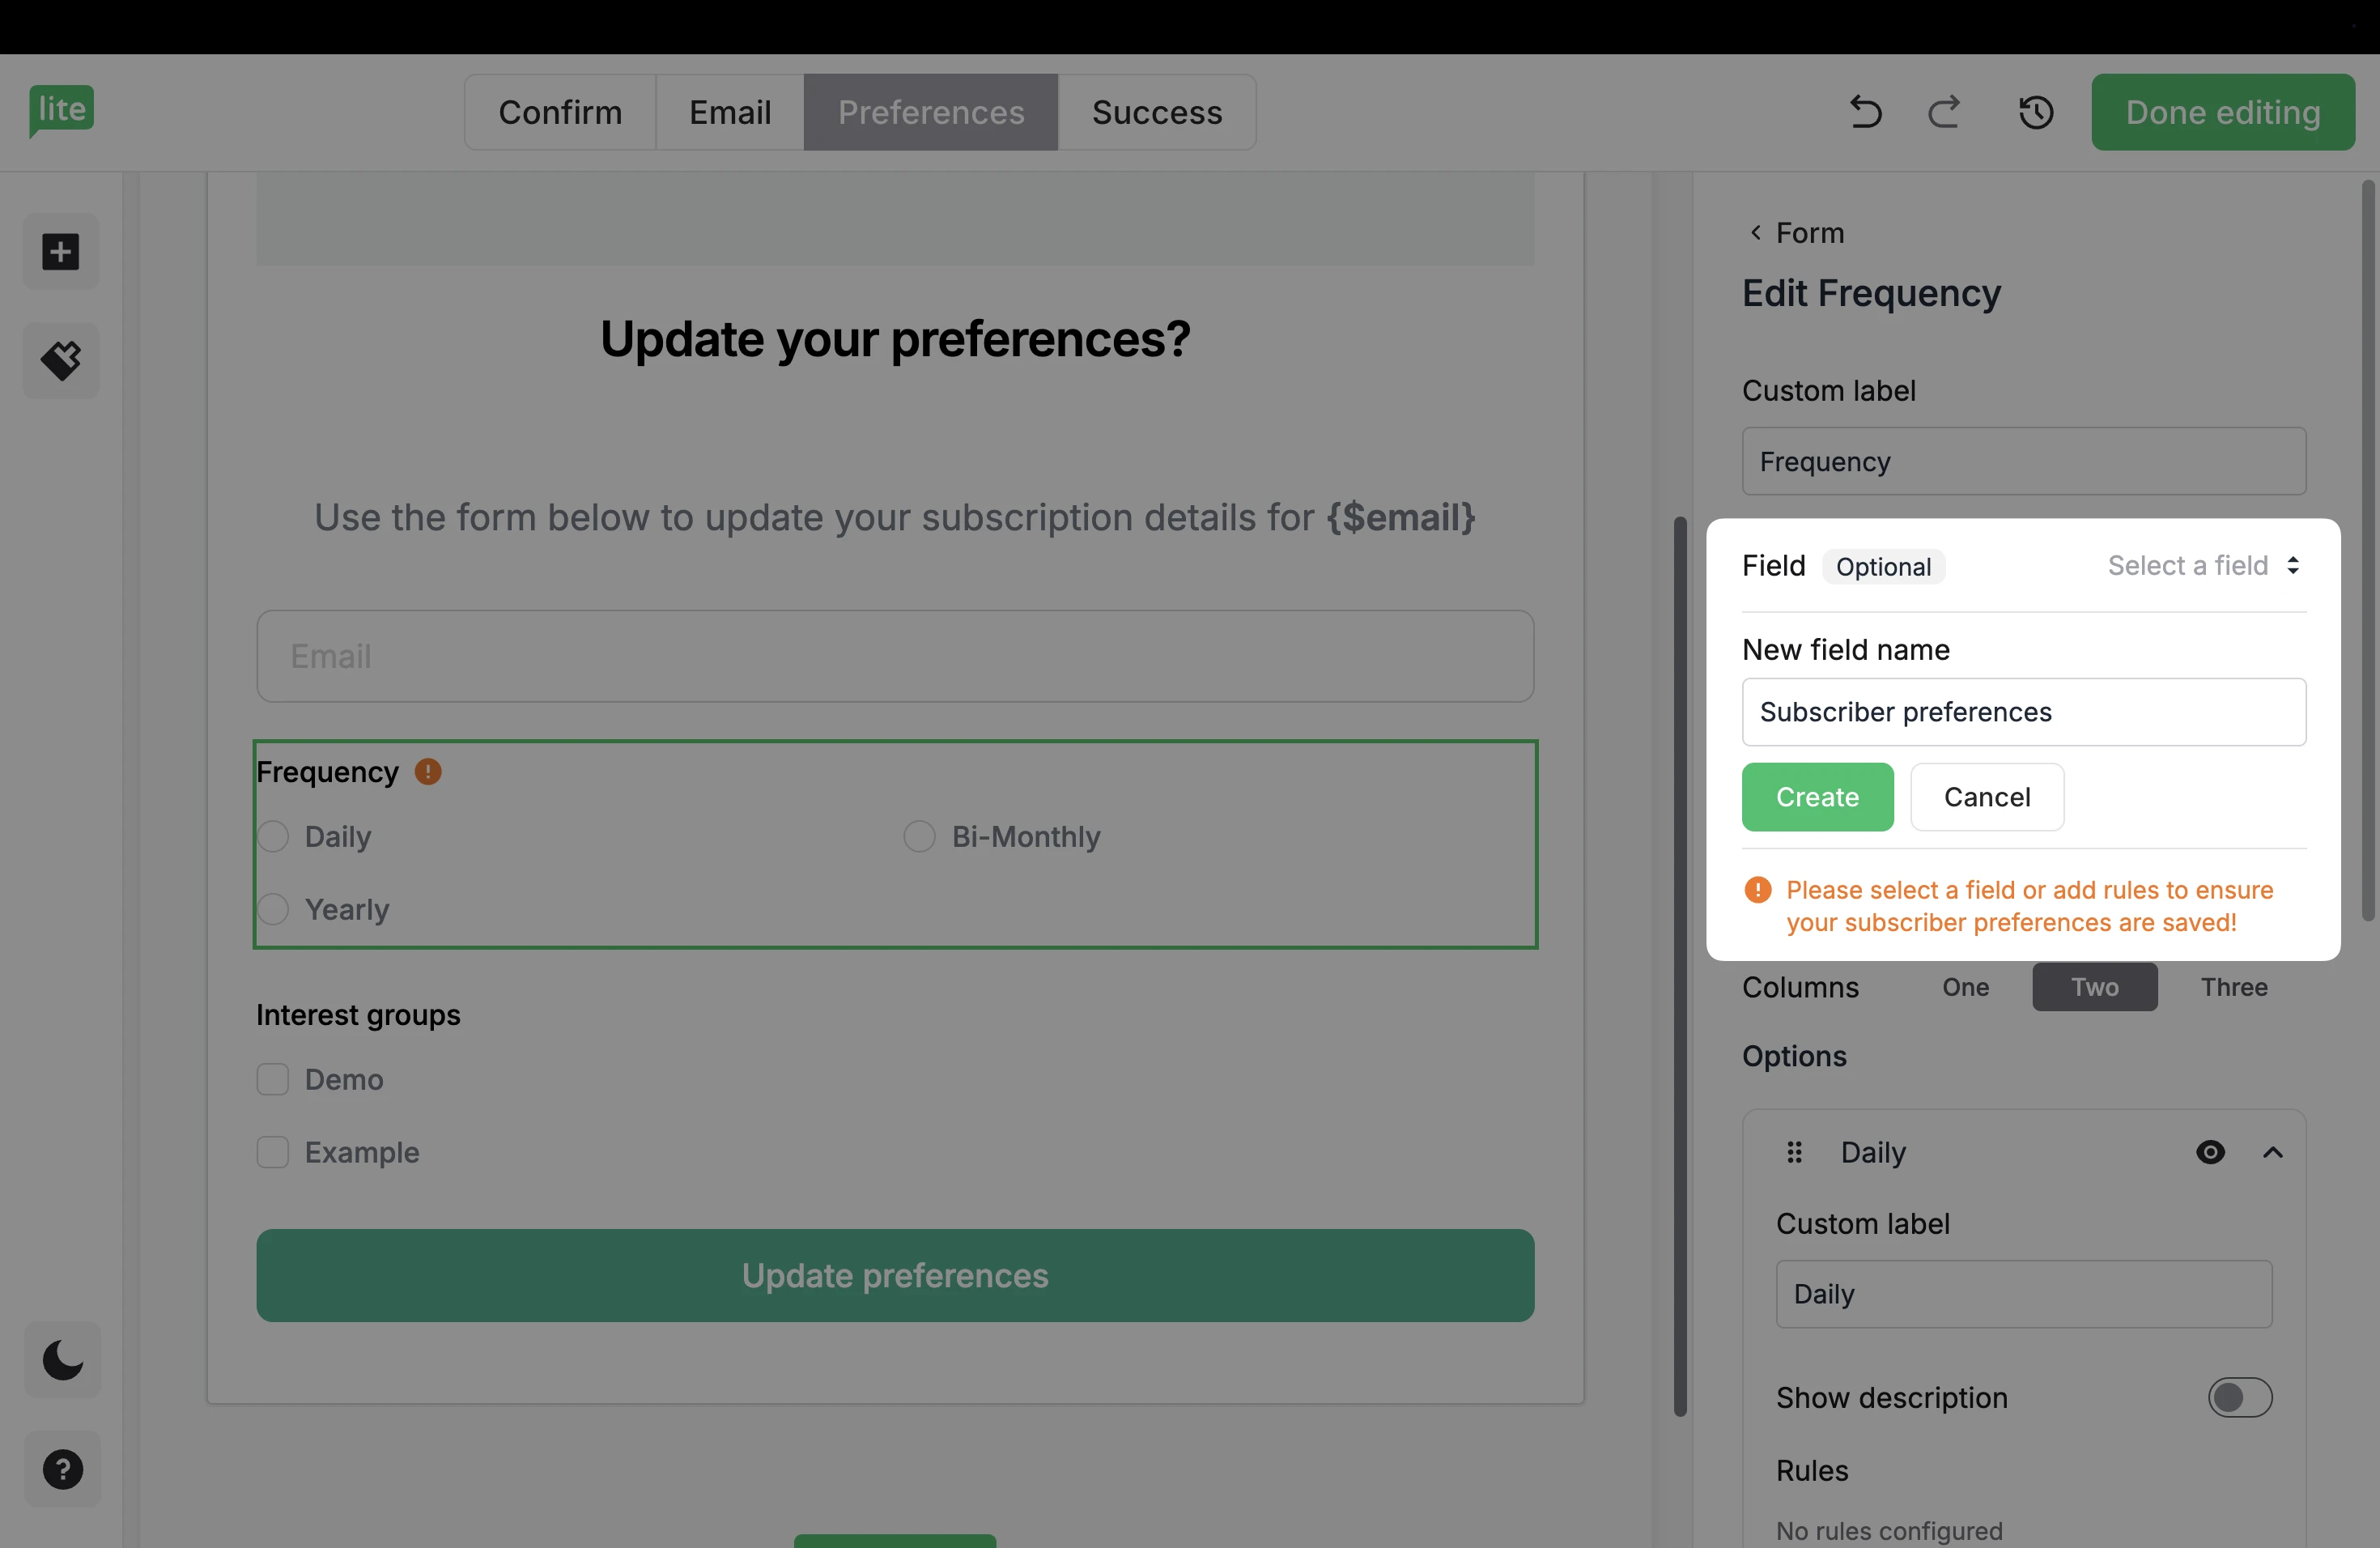Screen dimensions: 2380x1548
Task: Click the green Create button
Action: pos(1817,797)
